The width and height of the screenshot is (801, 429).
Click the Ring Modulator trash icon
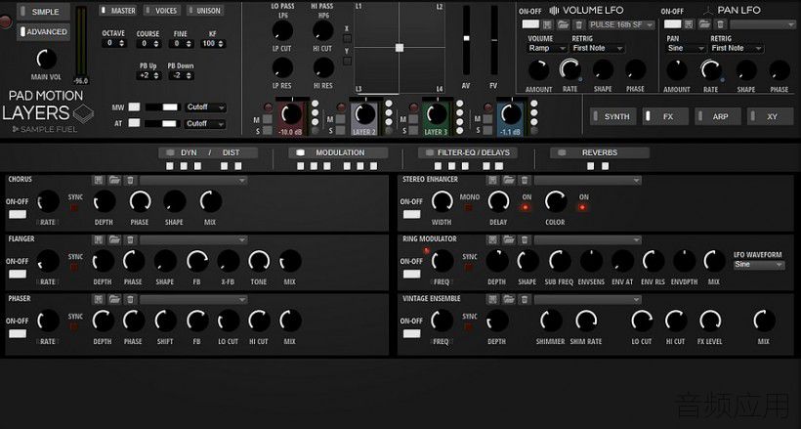point(525,239)
